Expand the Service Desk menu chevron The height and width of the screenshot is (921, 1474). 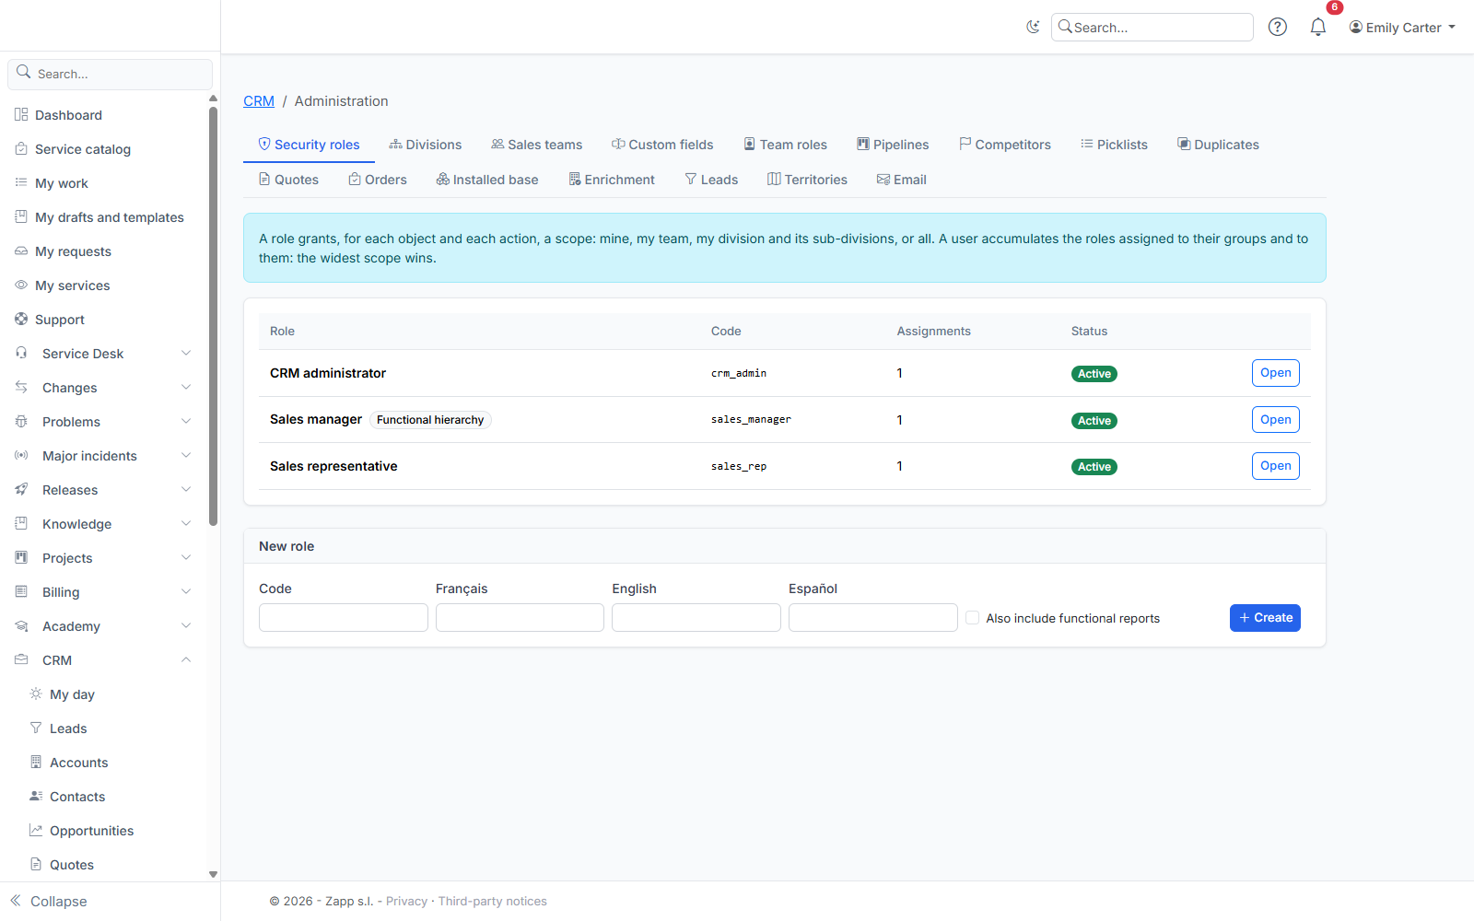click(186, 354)
